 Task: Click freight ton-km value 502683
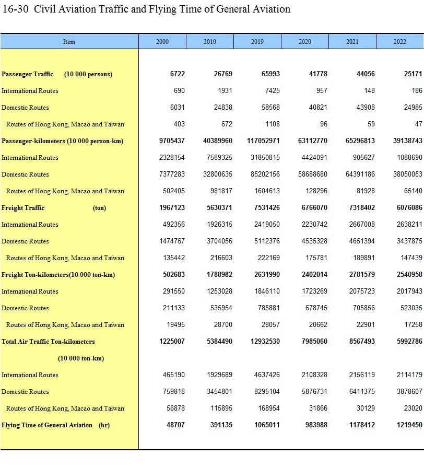[x=174, y=274]
